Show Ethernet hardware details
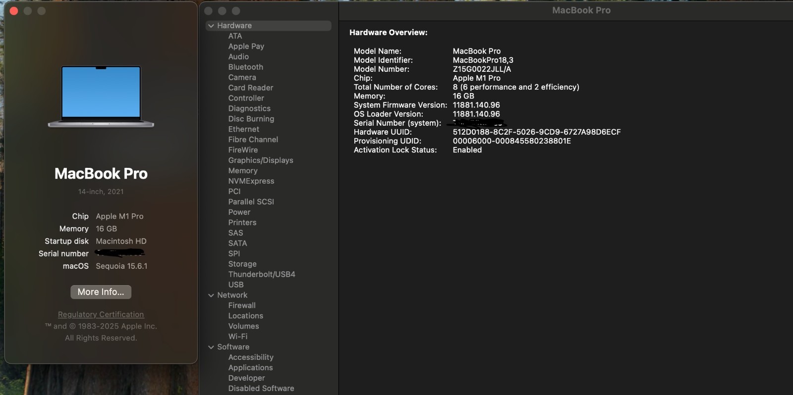Image resolution: width=793 pixels, height=395 pixels. (243, 129)
